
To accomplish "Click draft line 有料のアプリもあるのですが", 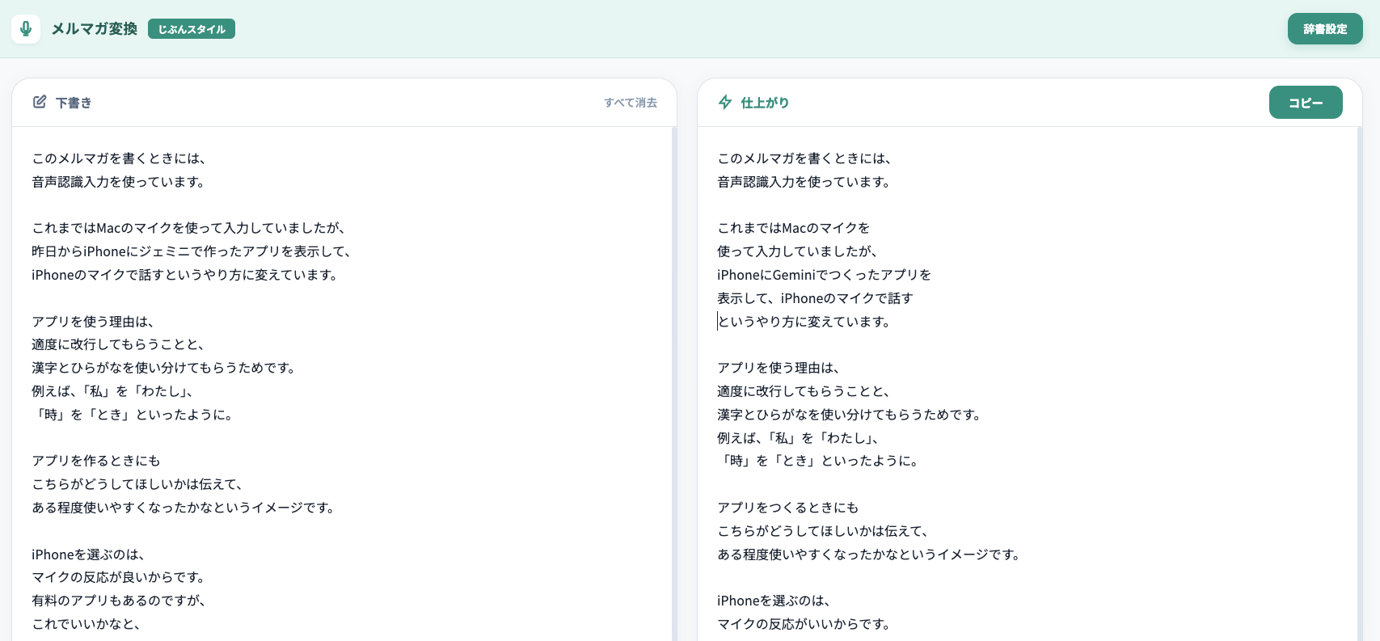I will [x=119, y=601].
